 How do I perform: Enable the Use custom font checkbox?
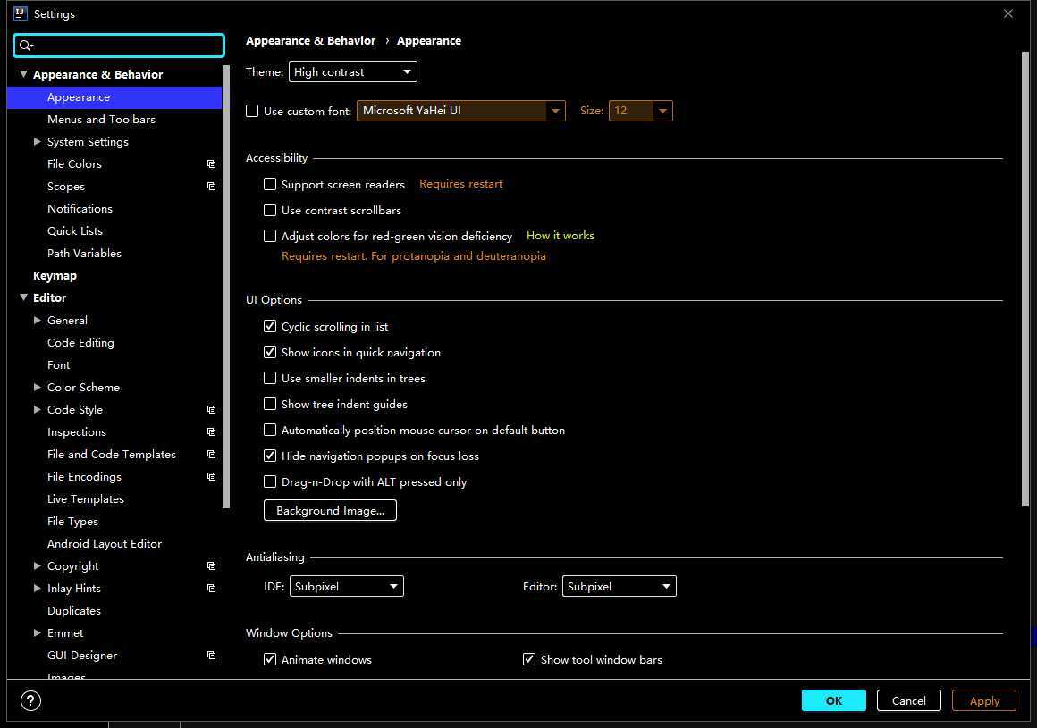252,111
